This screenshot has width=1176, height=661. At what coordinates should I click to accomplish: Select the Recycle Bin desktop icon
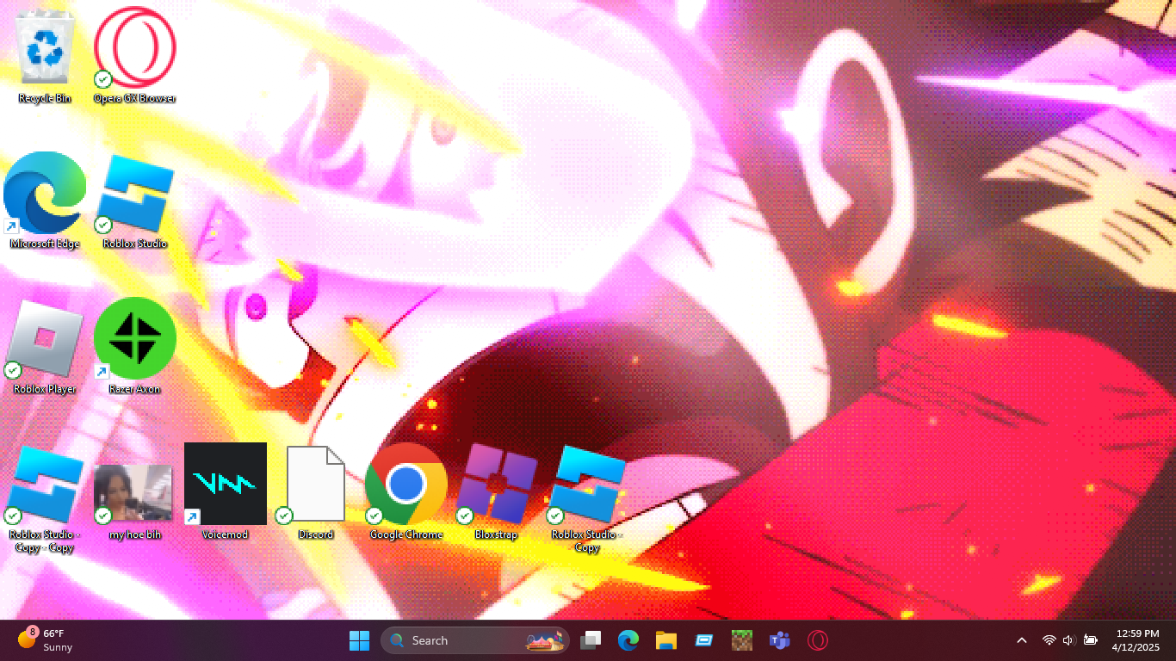click(x=45, y=55)
